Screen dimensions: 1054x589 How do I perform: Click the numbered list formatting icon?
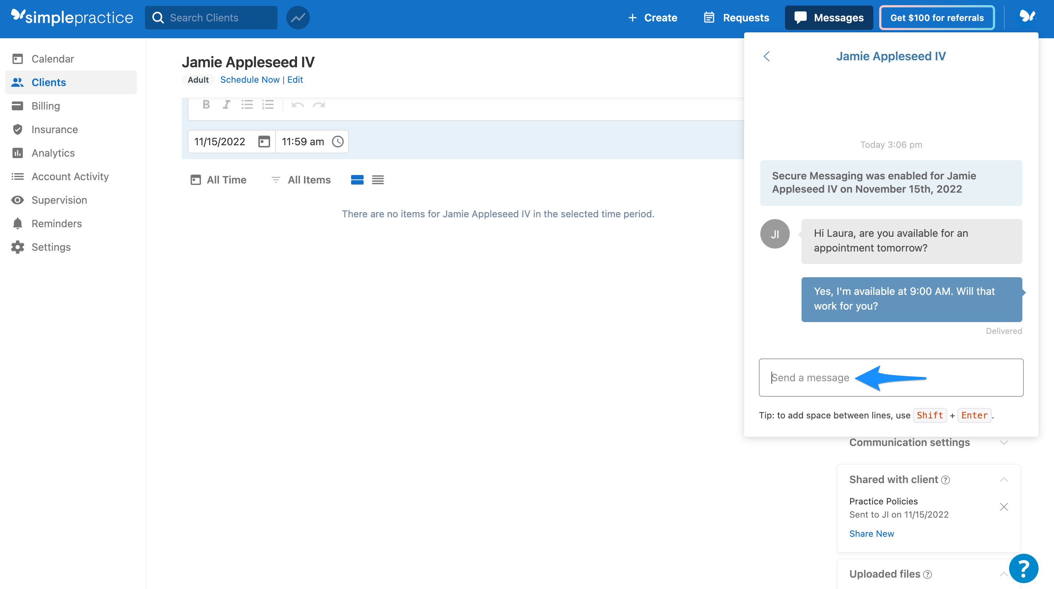click(x=268, y=105)
